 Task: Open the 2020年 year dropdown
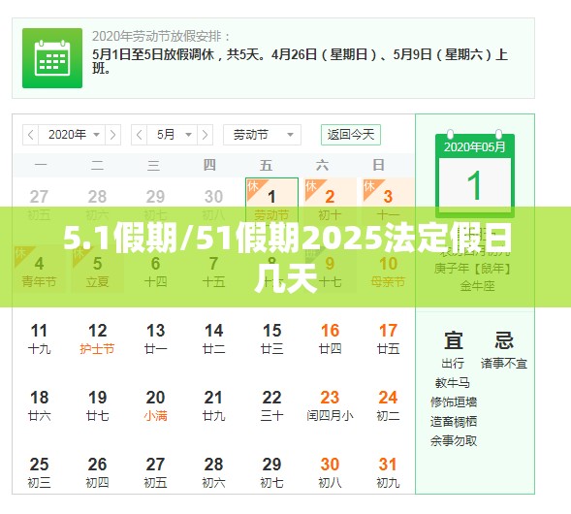[x=72, y=135]
